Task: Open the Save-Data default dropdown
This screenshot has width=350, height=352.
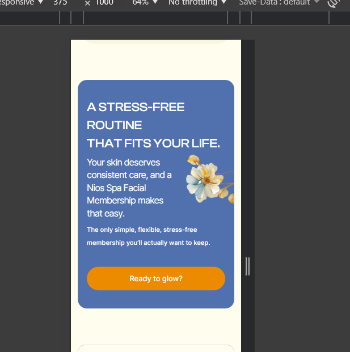Action: [x=279, y=2]
